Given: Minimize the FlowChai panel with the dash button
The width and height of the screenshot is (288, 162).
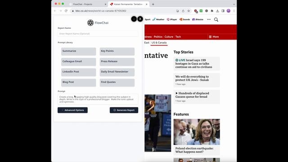Looking at the screenshot, I should pyautogui.click(x=134, y=19).
